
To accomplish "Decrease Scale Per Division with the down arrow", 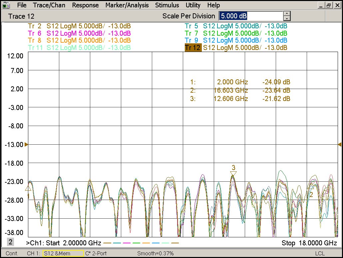I will coord(287,19).
